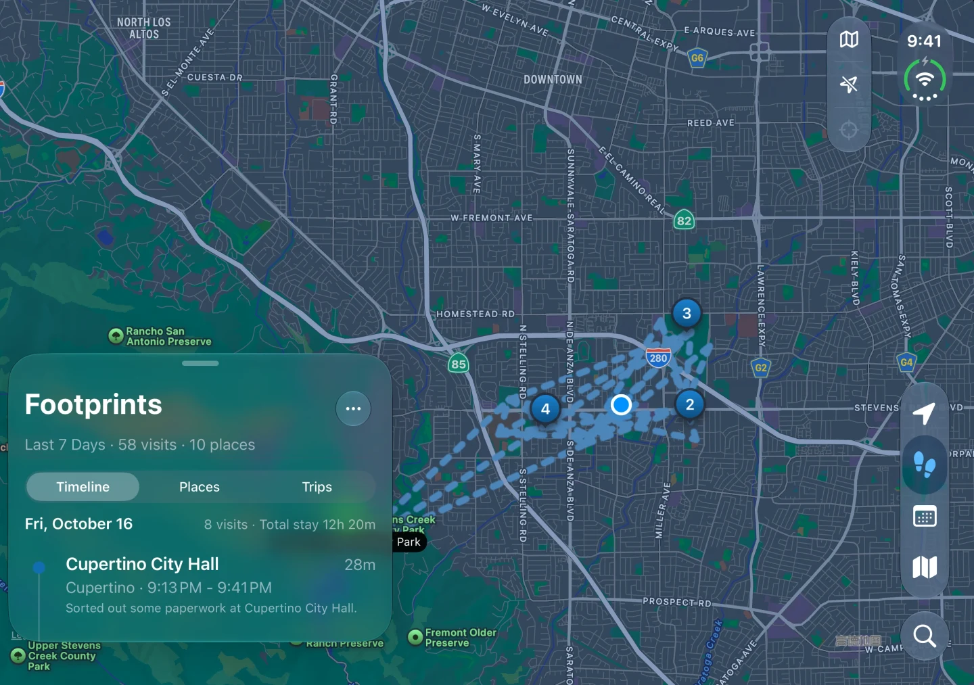Screen dimensions: 974x685
Task: Tap the Footprints panel title
Action: (93, 404)
